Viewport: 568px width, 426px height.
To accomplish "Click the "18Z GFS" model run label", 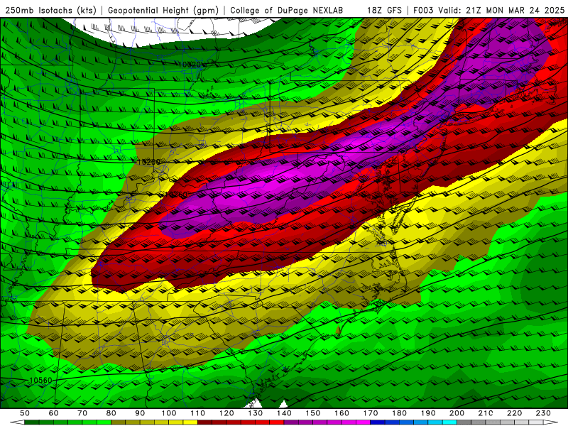I will point(384,10).
